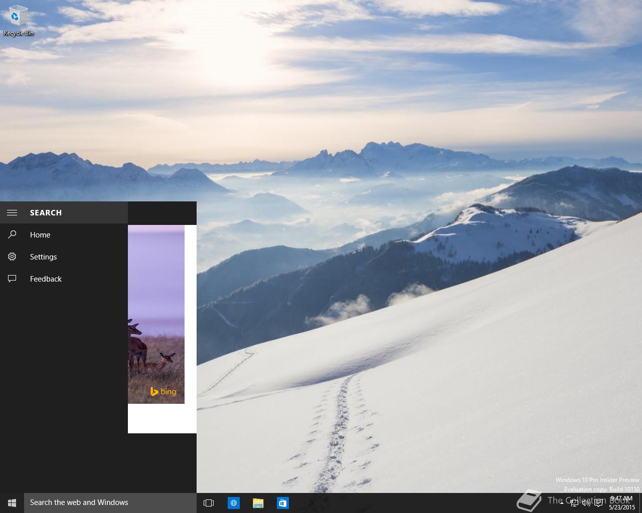Open the Recycle Bin desktop icon
Image resolution: width=642 pixels, height=513 pixels.
point(18,21)
